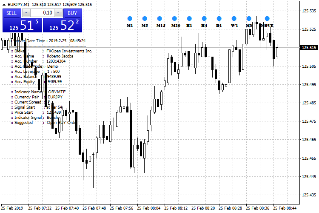The height and width of the screenshot is (213, 319).
Task: Select the M5 timeframe dot
Action: coord(145,19)
